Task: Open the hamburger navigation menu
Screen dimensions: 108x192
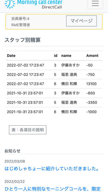Action: pyautogui.click(x=95, y=4)
